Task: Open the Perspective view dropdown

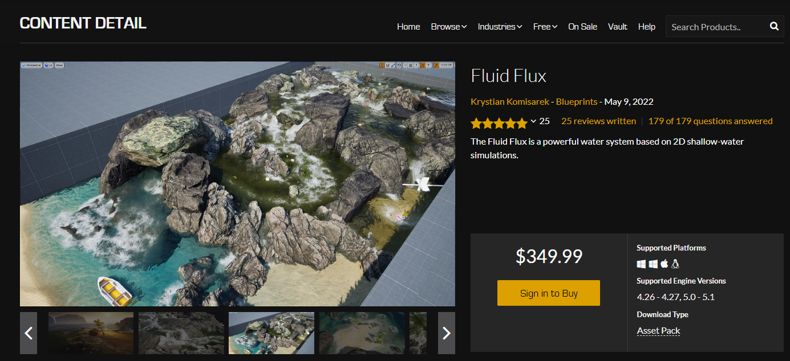Action: click(x=31, y=65)
